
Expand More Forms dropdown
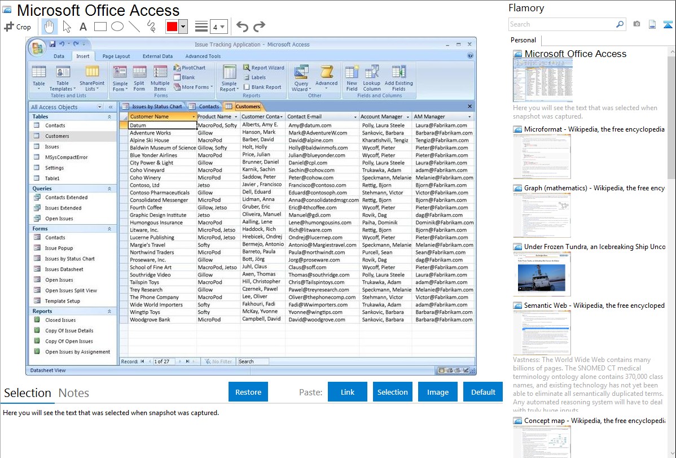[194, 87]
